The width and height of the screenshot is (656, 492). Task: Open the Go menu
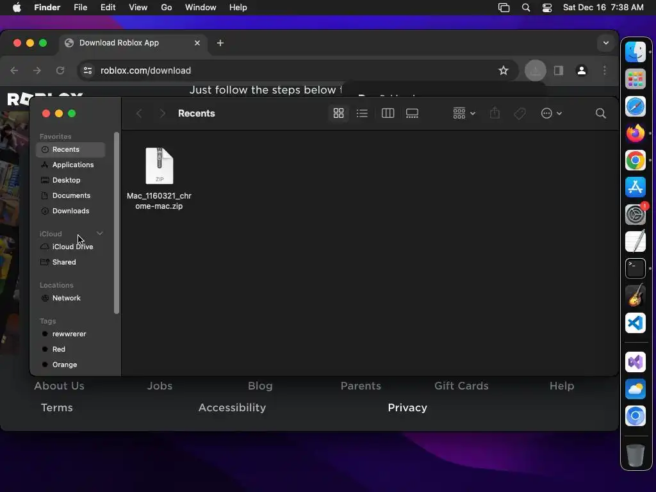coord(167,8)
